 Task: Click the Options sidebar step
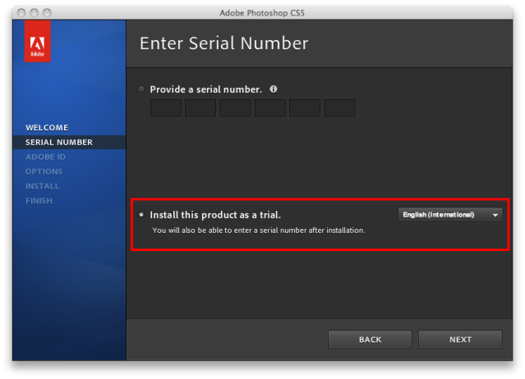[44, 171]
